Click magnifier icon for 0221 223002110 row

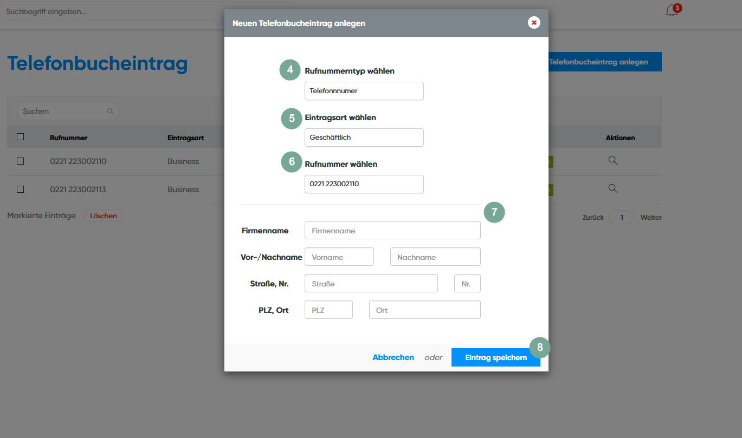tap(613, 161)
